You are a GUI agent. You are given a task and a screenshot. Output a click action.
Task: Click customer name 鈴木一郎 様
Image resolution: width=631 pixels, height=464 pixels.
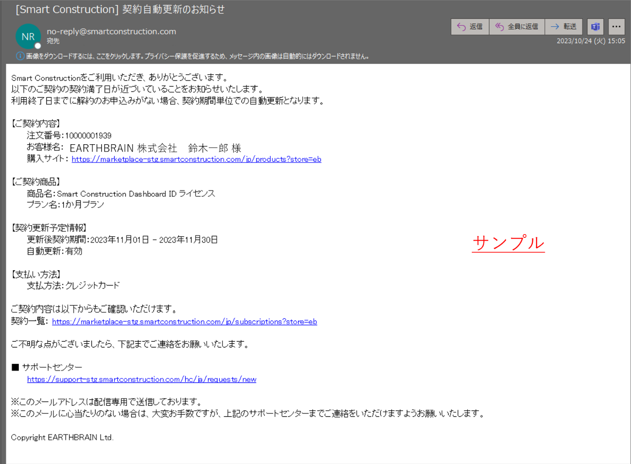[214, 148]
